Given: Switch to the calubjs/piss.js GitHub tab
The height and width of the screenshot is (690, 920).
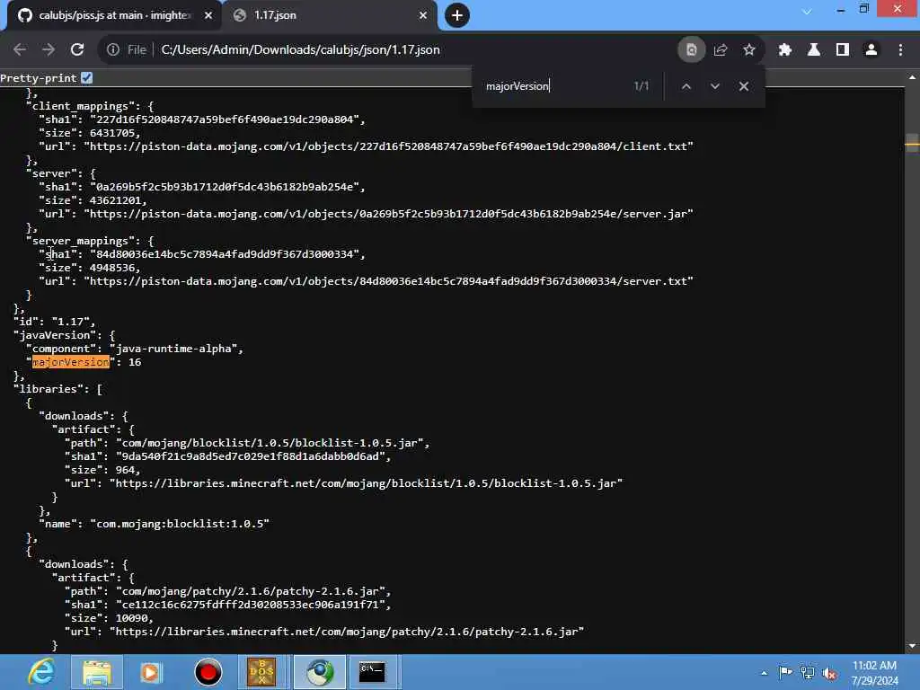Looking at the screenshot, I should click(x=114, y=15).
